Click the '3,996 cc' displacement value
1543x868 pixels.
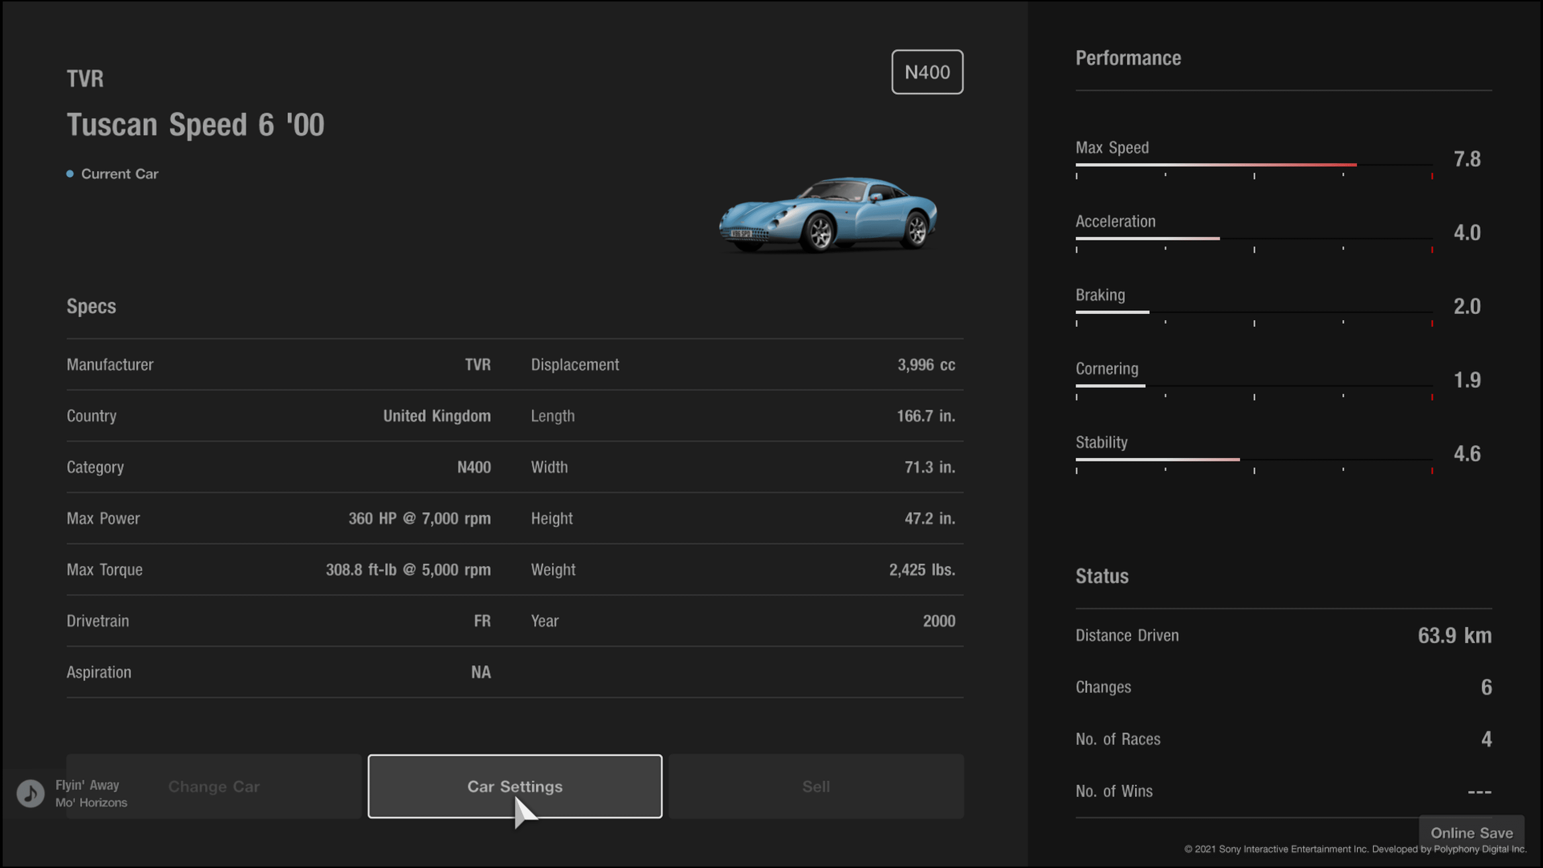point(926,365)
